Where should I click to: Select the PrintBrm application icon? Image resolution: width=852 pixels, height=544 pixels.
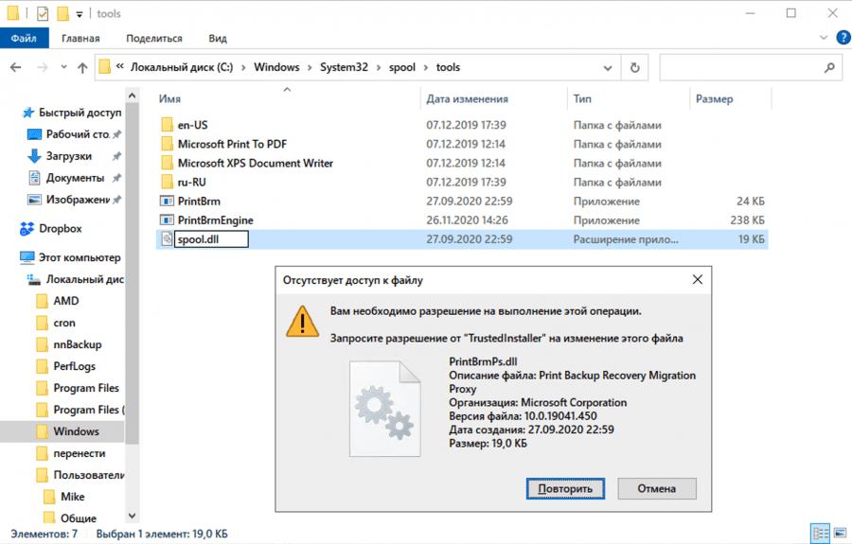(167, 202)
